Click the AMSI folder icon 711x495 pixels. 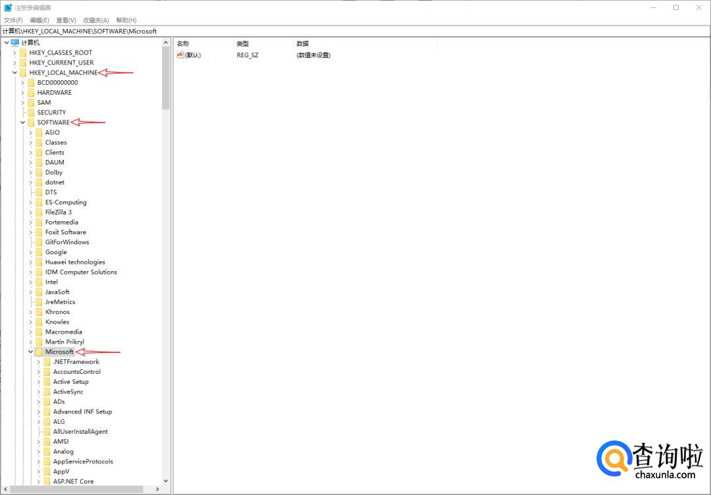pos(47,442)
